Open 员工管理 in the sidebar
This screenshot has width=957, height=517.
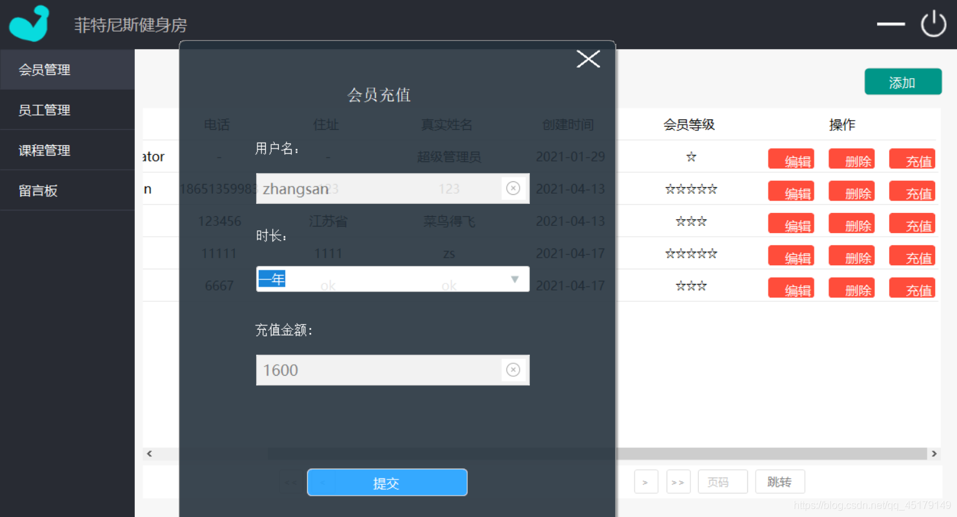coord(67,110)
